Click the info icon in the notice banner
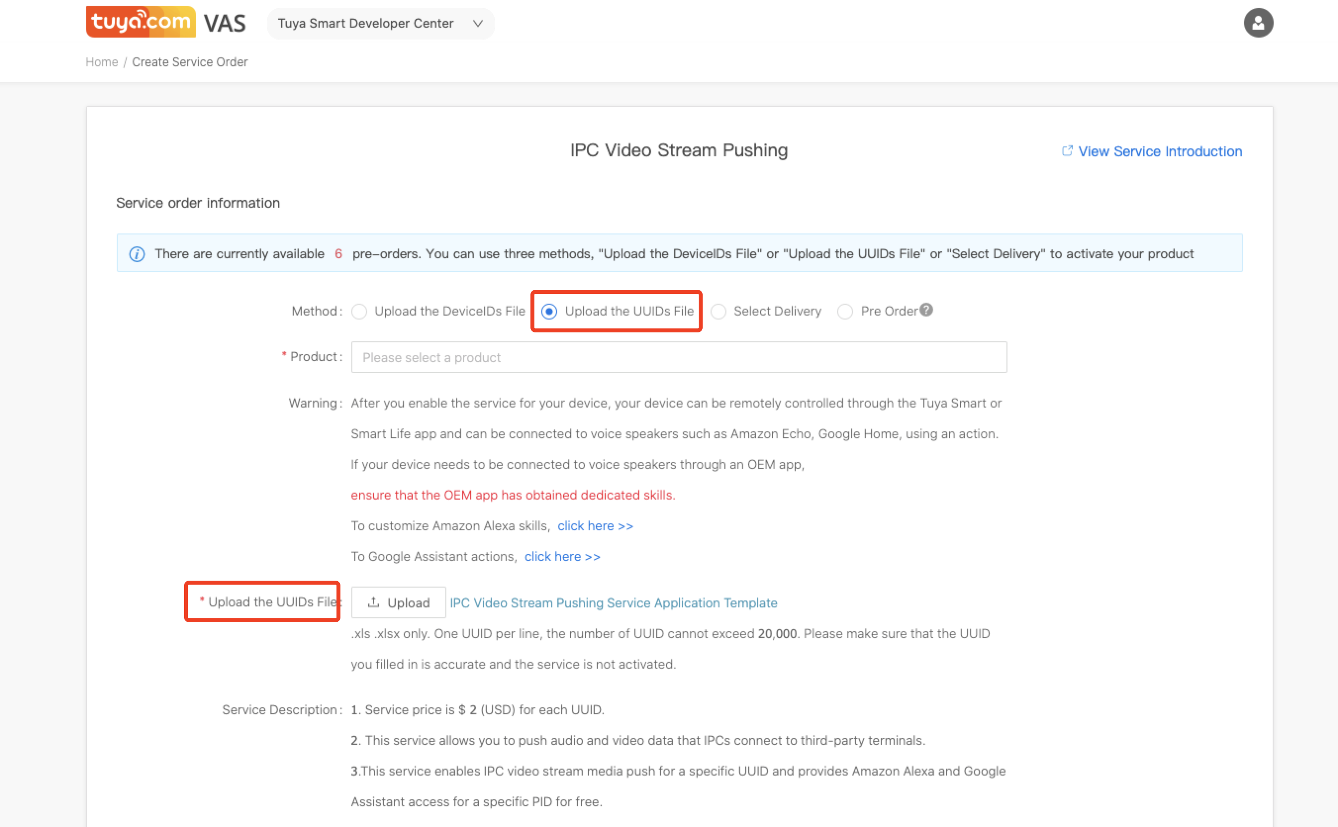This screenshot has height=827, width=1338. tap(137, 254)
